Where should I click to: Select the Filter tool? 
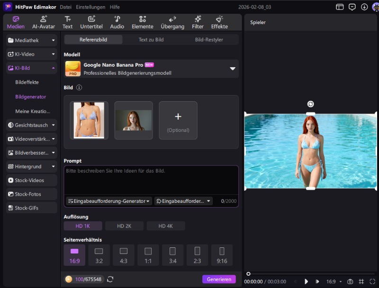[198, 22]
